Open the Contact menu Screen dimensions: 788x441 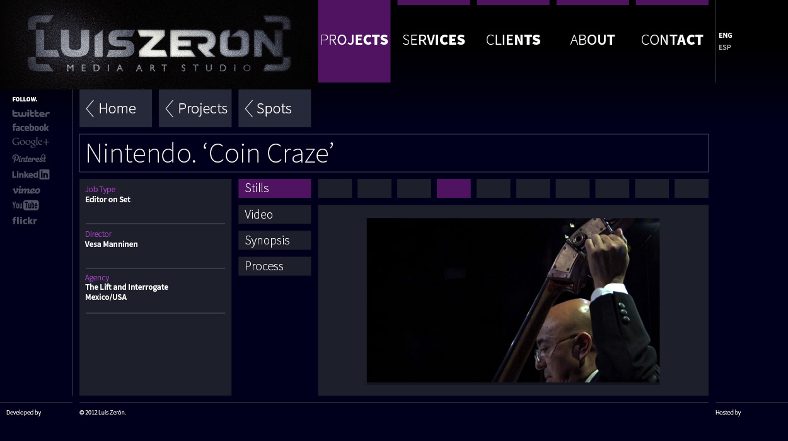pyautogui.click(x=672, y=41)
